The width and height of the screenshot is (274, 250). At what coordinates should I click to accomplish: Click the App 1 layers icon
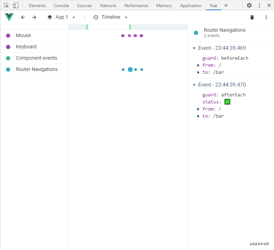[50, 17]
